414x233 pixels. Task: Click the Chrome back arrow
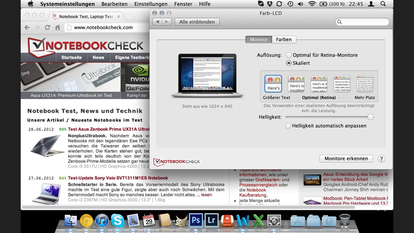tap(27, 28)
